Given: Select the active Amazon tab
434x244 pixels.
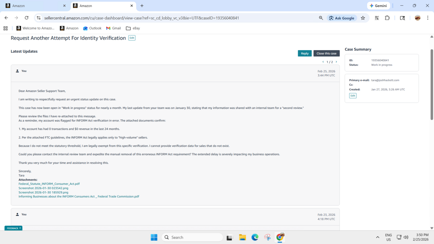Looking at the screenshot, I should pos(104,6).
